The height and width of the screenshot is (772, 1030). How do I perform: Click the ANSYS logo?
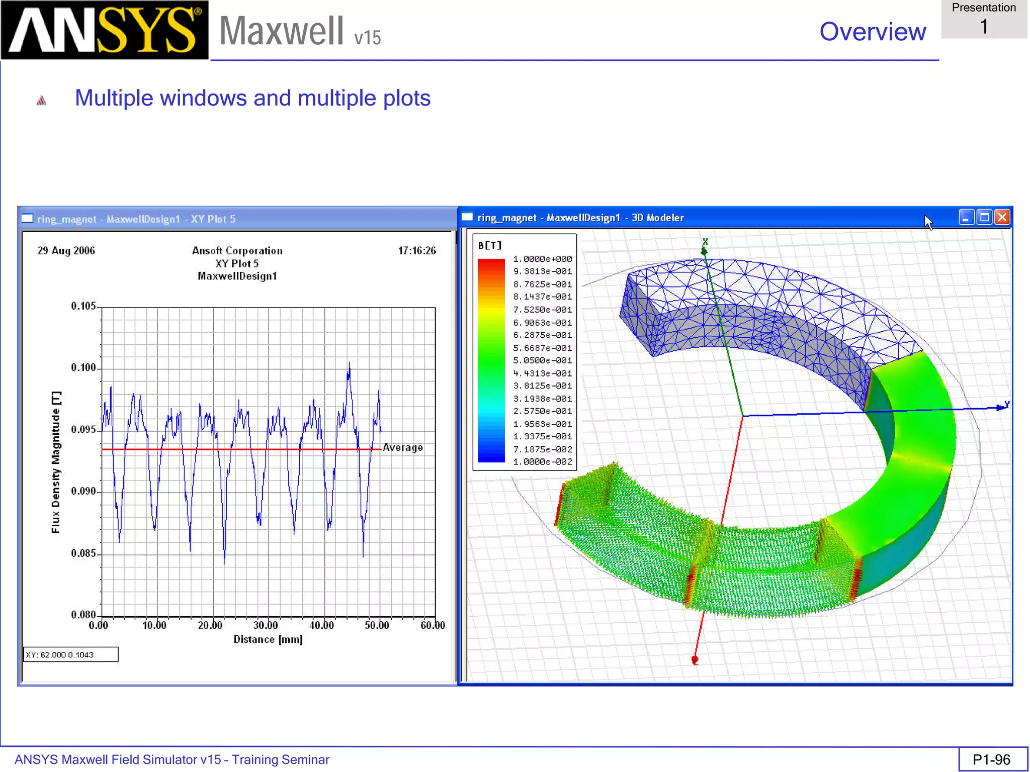click(x=105, y=30)
